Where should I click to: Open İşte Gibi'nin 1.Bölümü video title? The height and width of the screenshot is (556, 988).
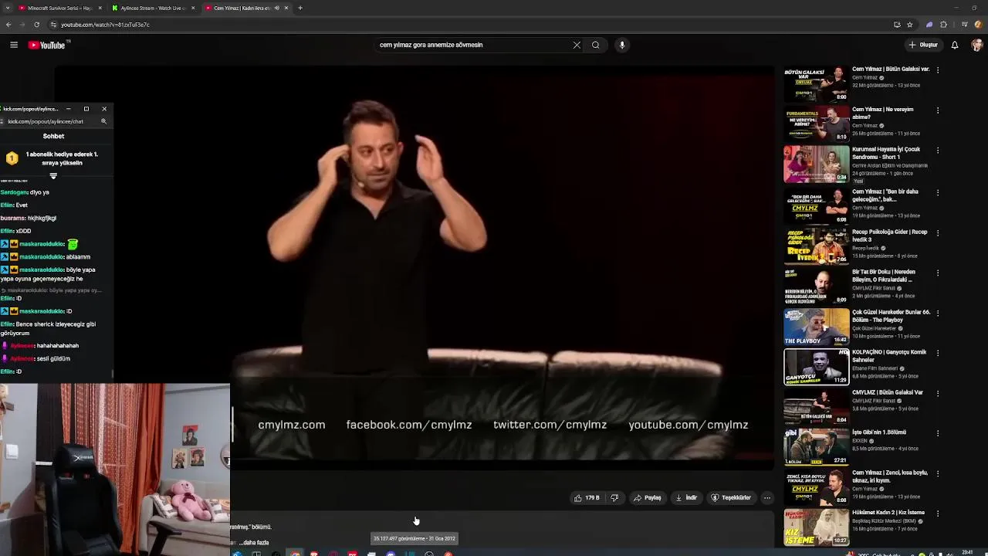point(879,432)
